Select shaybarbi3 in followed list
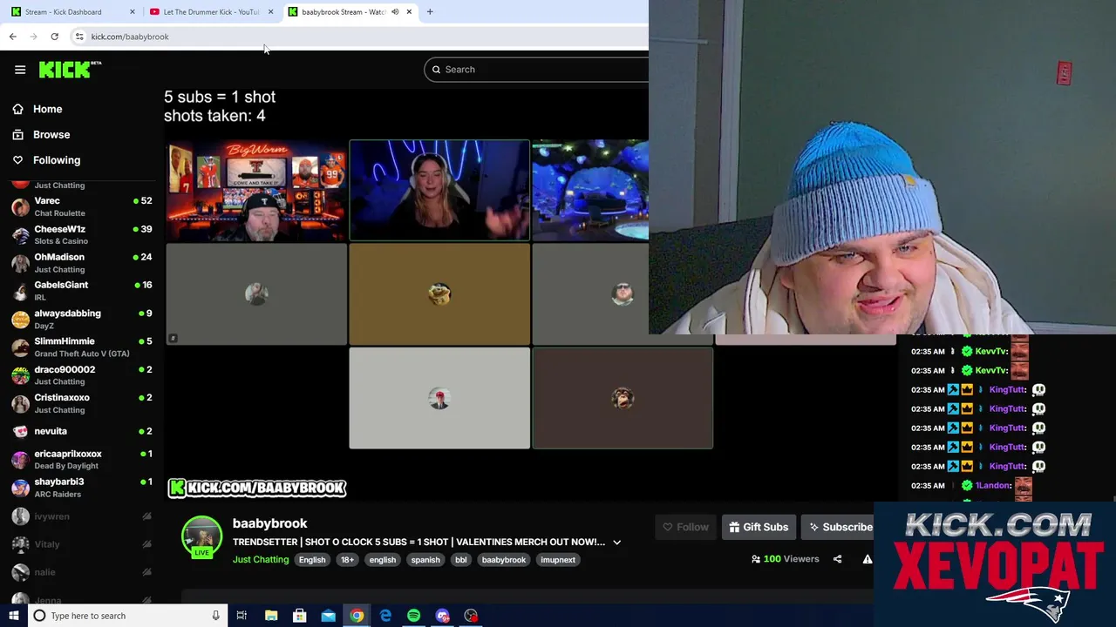This screenshot has width=1116, height=627. pos(82,488)
